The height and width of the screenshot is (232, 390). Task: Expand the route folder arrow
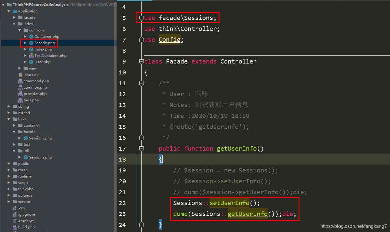coord(9,170)
